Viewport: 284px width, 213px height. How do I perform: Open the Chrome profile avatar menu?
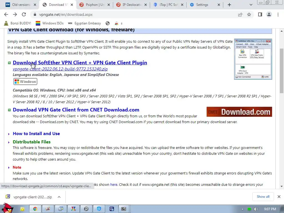point(269,14)
